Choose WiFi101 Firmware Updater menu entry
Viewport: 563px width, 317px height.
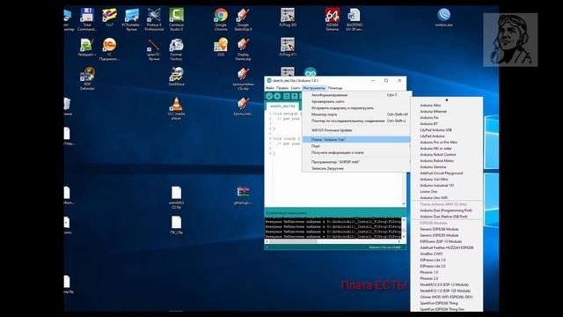[355, 130]
